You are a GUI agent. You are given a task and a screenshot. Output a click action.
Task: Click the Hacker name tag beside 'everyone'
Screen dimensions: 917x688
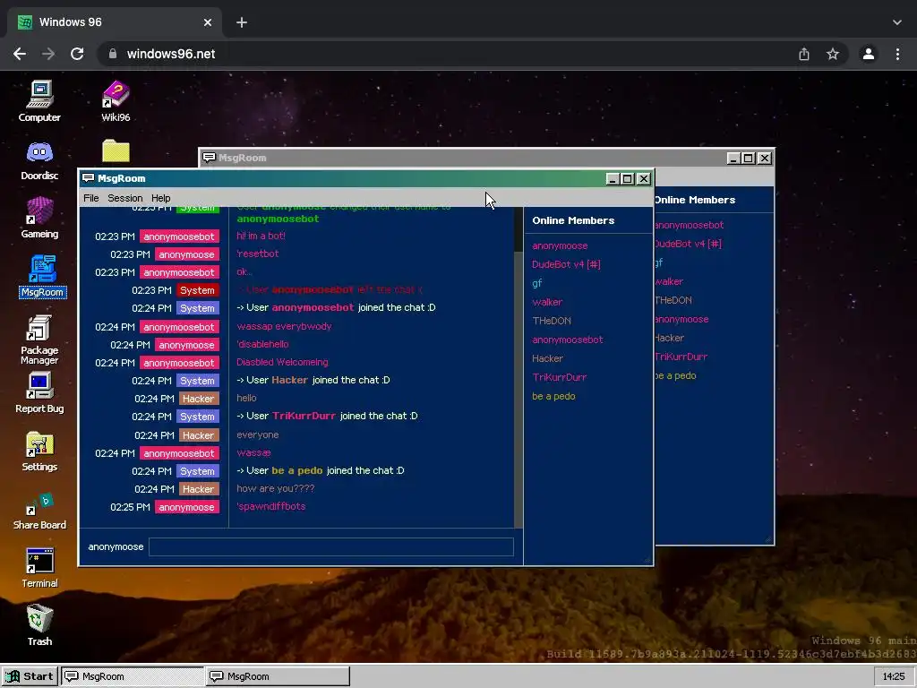pyautogui.click(x=198, y=435)
